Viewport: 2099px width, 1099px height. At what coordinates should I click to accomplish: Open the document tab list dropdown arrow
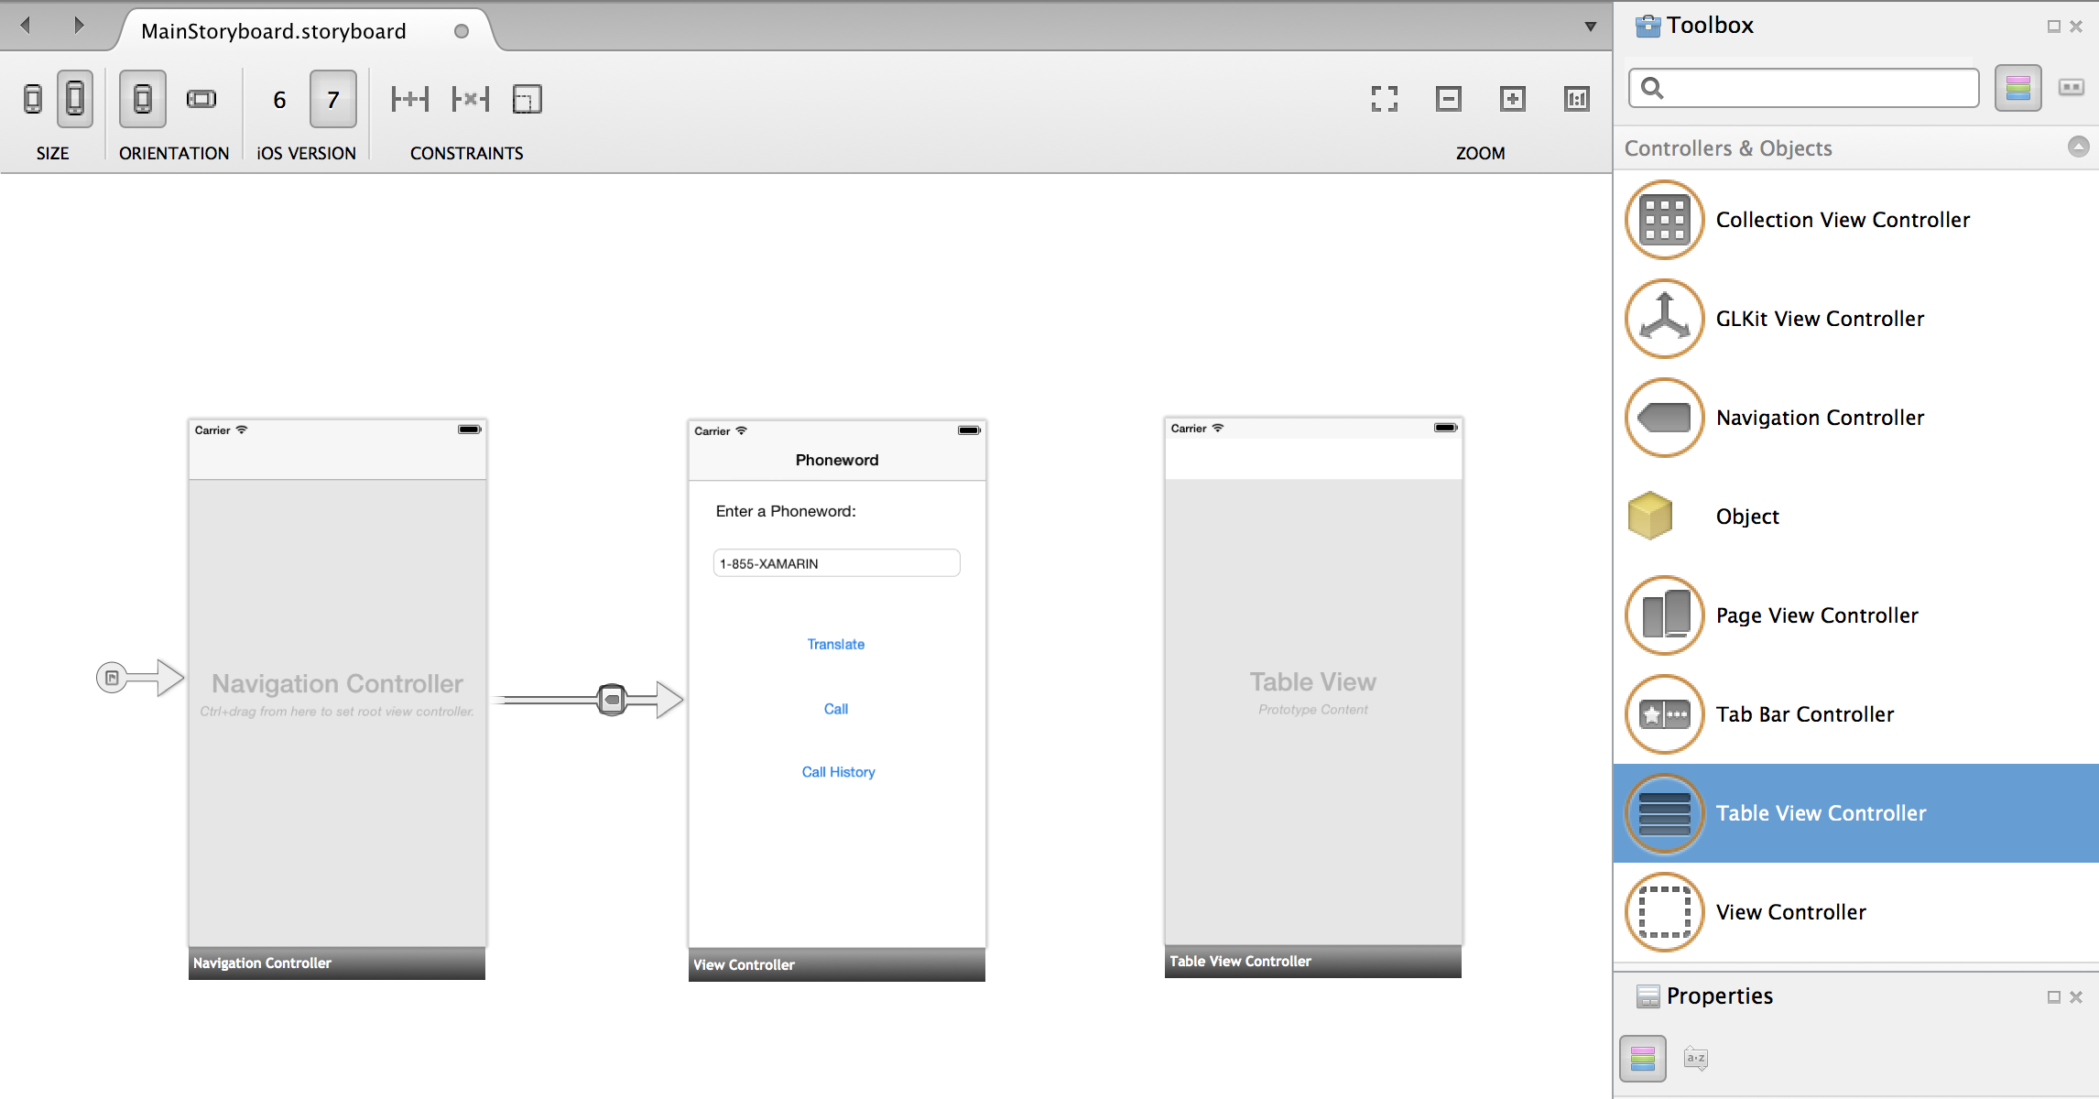tap(1591, 27)
